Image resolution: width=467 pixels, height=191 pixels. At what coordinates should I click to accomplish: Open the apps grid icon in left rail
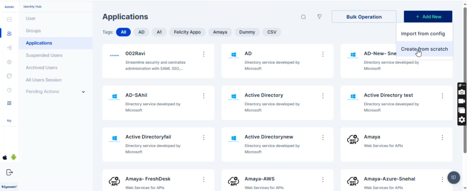[9, 103]
